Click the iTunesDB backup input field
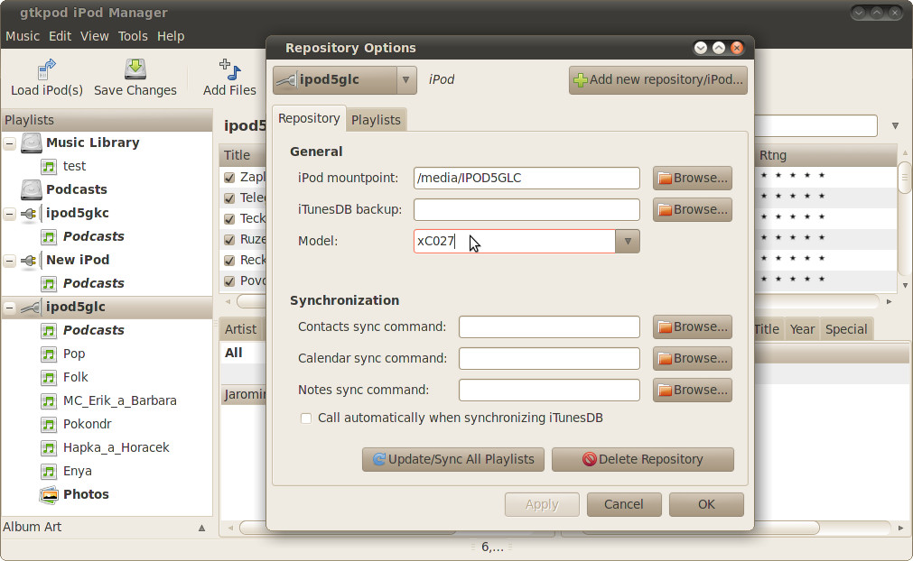The height and width of the screenshot is (561, 913). (526, 210)
